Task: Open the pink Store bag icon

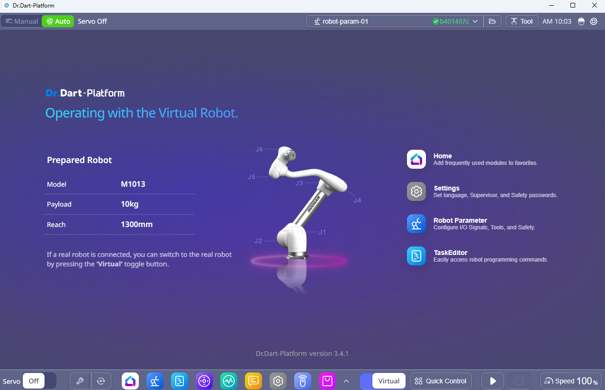Action: (x=327, y=381)
